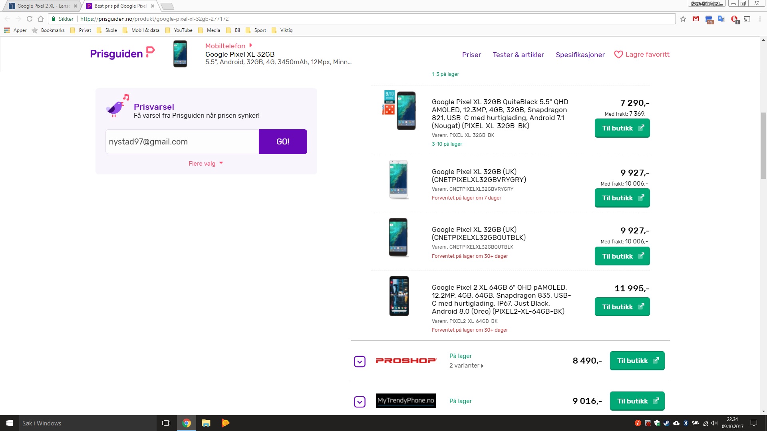Expand the Proshop offer with chevron
767x431 pixels.
(x=360, y=362)
